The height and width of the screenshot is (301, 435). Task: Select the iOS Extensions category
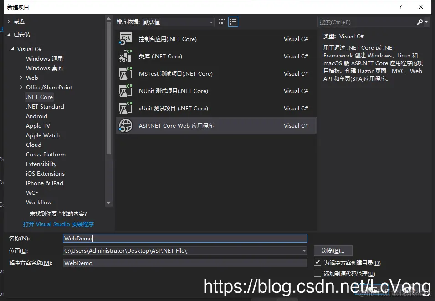point(45,174)
